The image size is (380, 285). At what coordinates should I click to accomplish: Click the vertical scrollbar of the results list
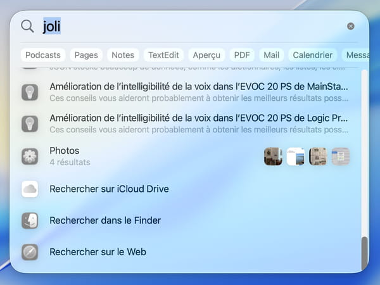point(364,253)
